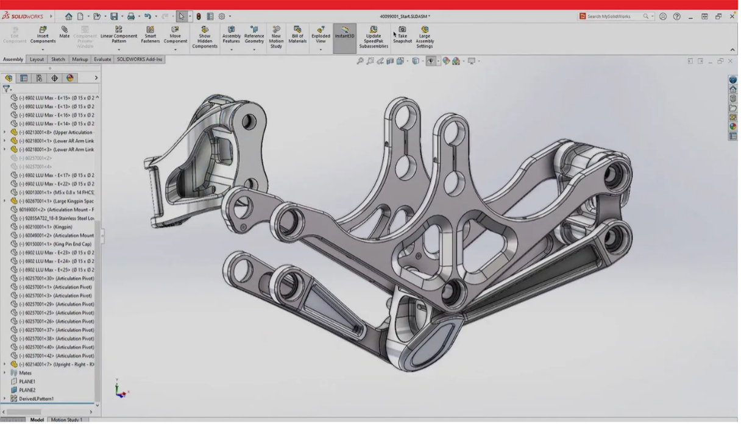741x424 pixels.
Task: Click the New document icon
Action: (x=80, y=16)
